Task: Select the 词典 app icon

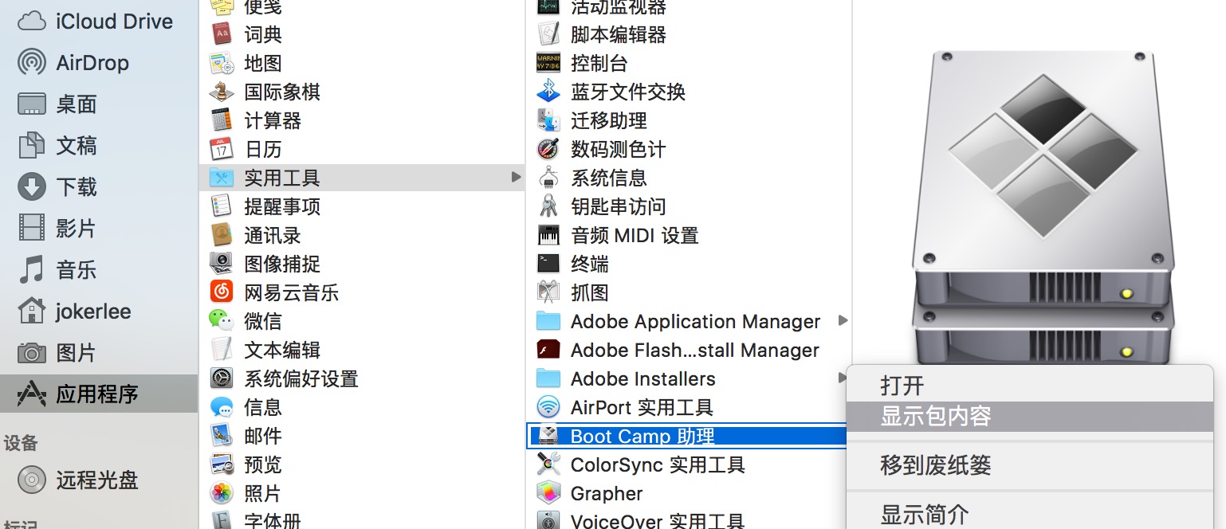Action: tap(221, 34)
